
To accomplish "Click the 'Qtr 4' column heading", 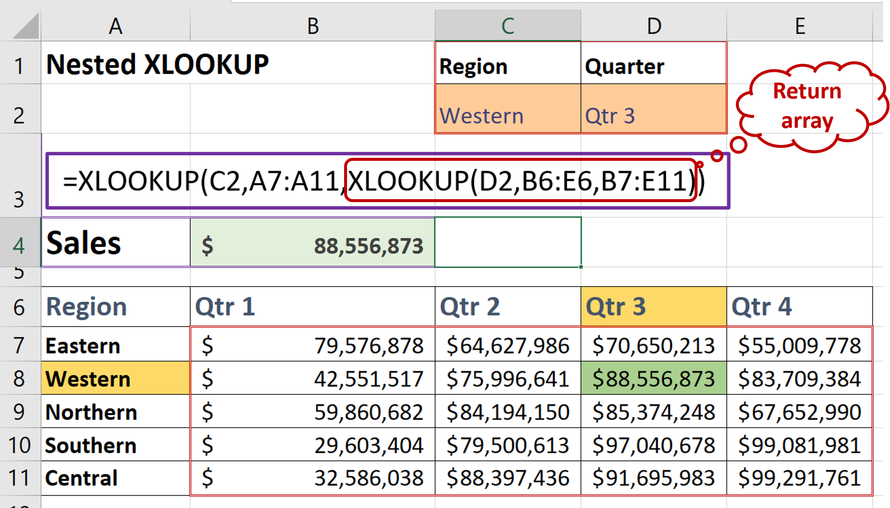I will point(799,307).
